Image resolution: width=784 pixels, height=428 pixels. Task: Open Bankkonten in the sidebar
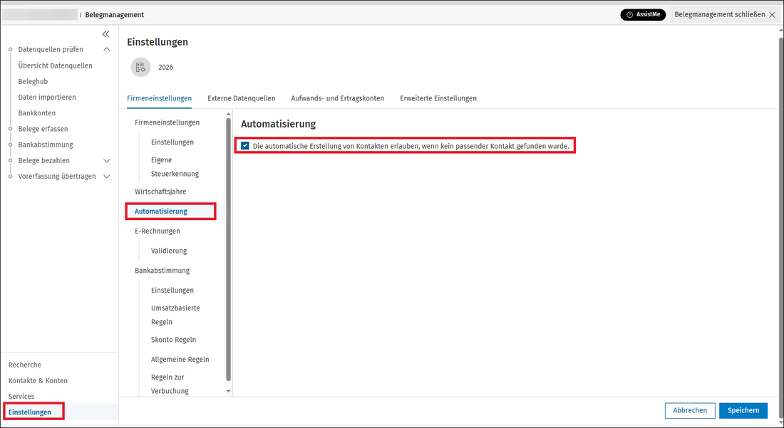pyautogui.click(x=37, y=113)
